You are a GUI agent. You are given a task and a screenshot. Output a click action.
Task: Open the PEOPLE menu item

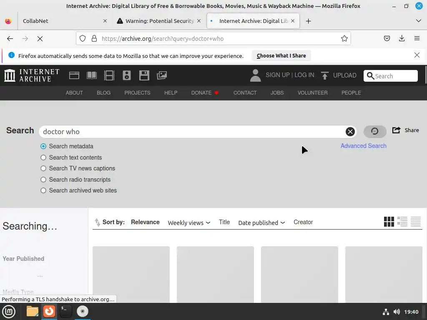click(x=351, y=93)
